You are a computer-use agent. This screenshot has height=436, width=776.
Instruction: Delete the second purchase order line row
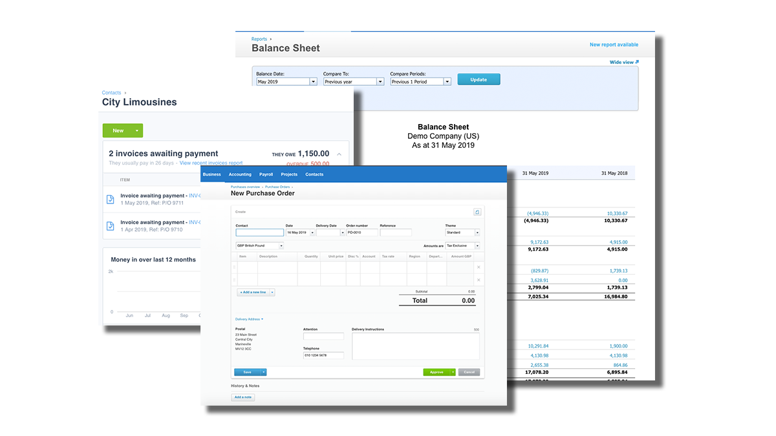479,280
